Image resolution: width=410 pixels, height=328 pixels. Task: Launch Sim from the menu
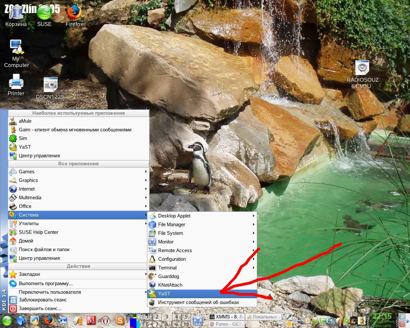pyautogui.click(x=78, y=138)
